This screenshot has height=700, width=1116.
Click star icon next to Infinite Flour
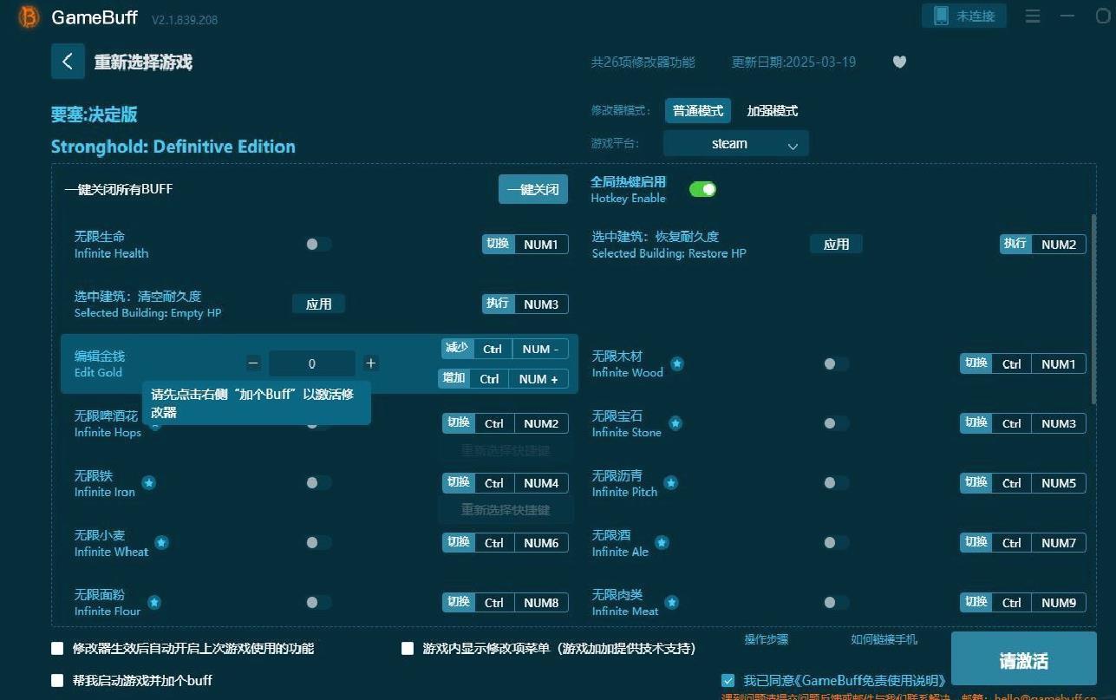[153, 602]
